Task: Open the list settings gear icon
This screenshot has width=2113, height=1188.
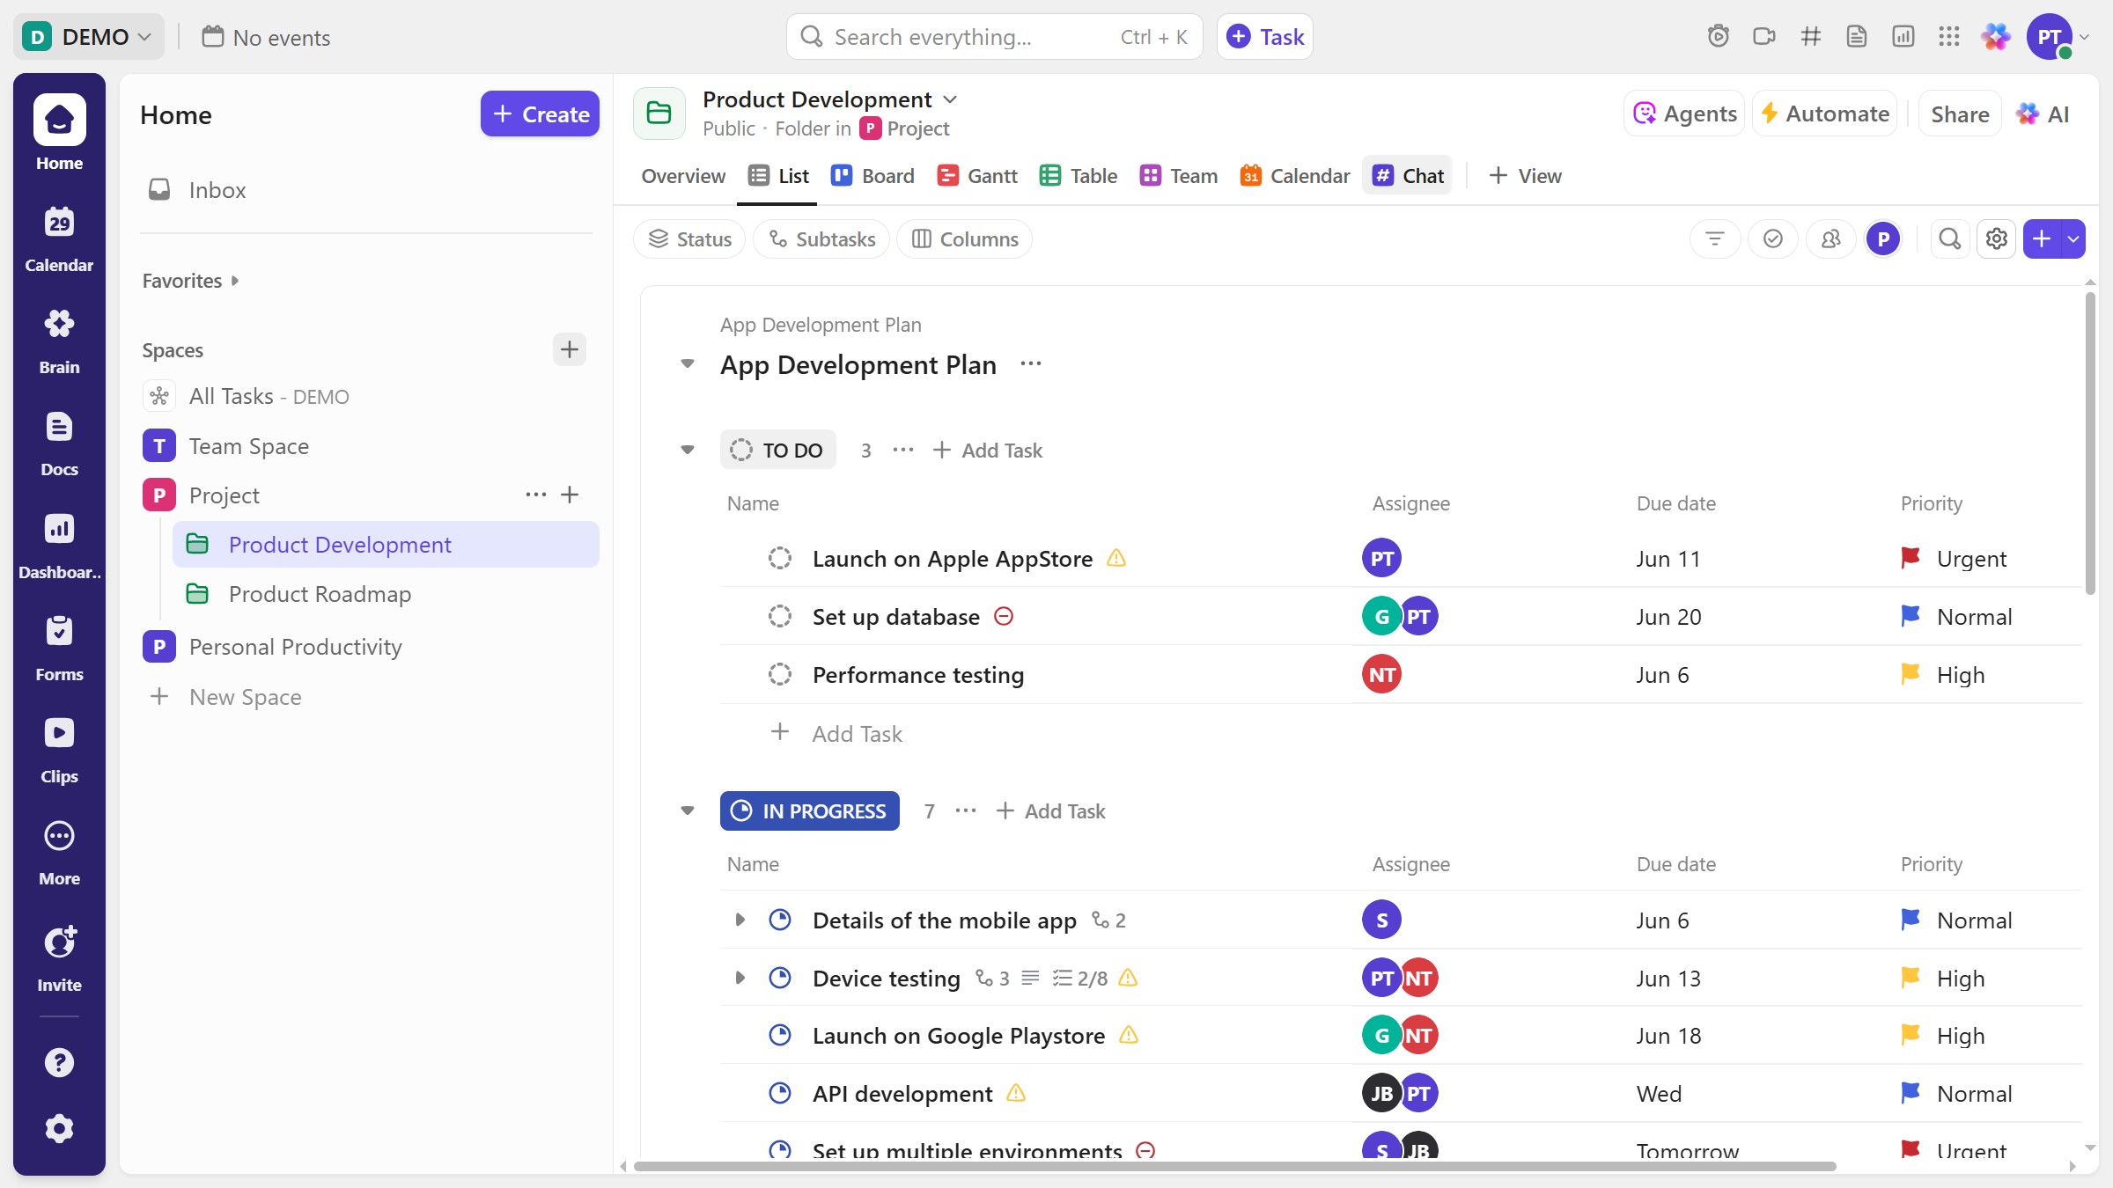Action: (x=1996, y=238)
